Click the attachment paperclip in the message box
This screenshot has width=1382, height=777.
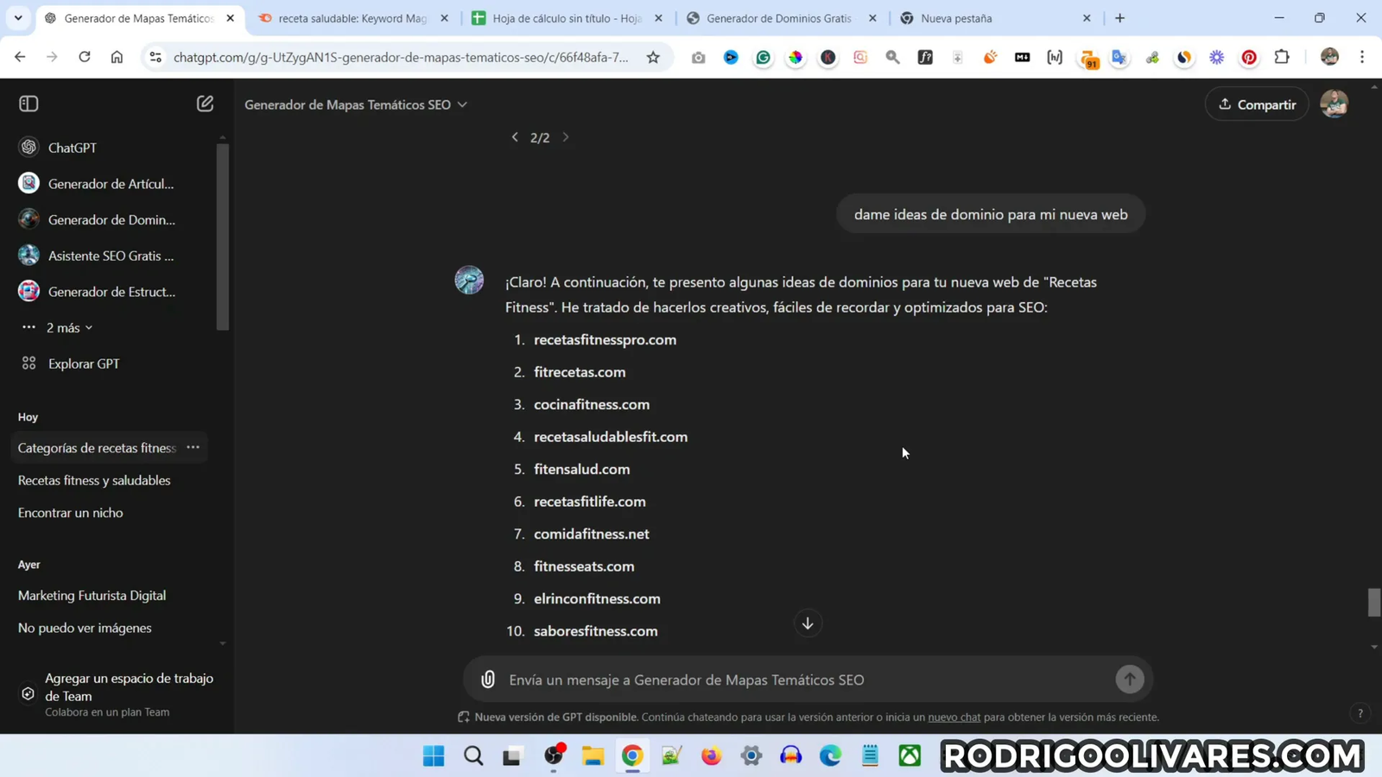(x=489, y=679)
